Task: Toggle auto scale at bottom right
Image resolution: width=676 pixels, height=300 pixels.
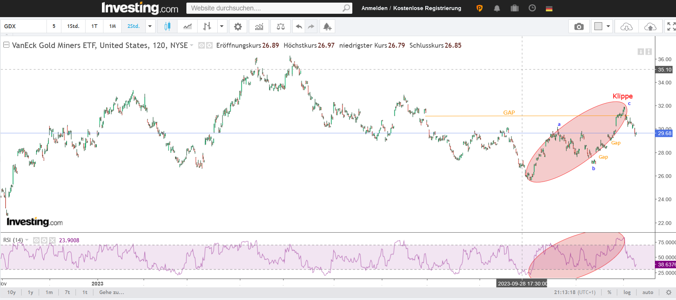Action: (x=648, y=292)
